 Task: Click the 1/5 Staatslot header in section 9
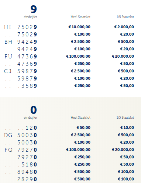tap(125, 17)
